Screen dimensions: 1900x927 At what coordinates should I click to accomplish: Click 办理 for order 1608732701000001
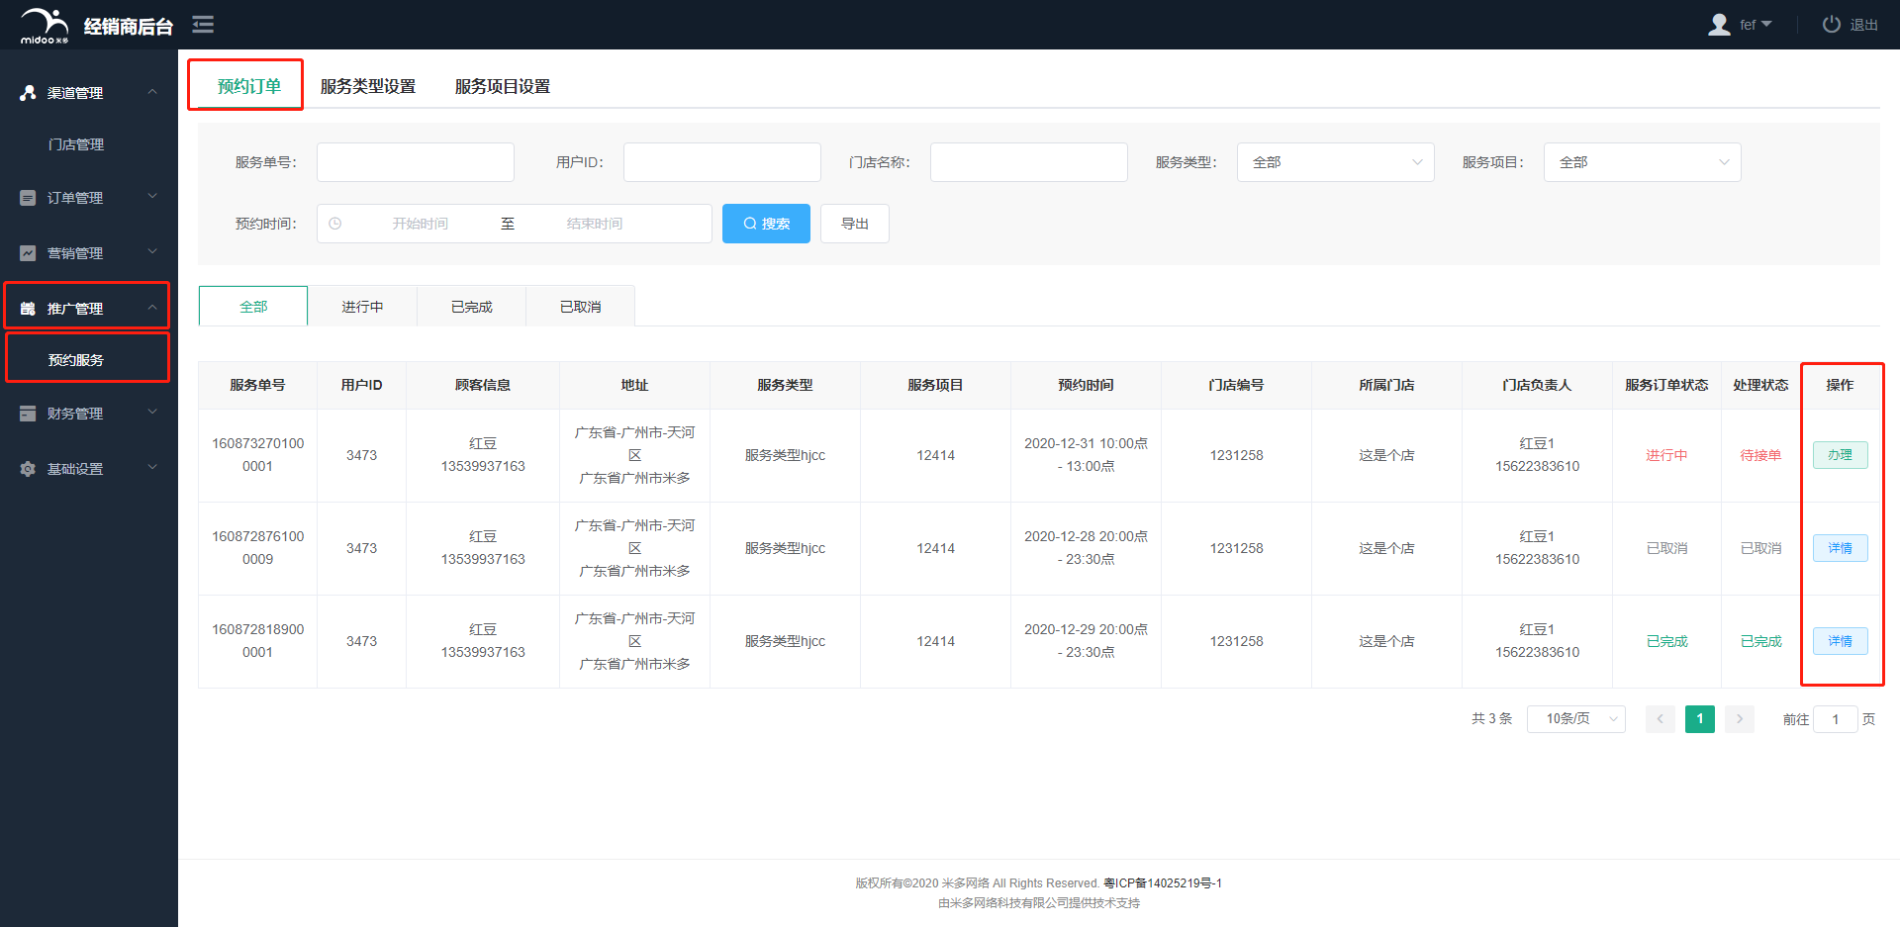coord(1840,455)
